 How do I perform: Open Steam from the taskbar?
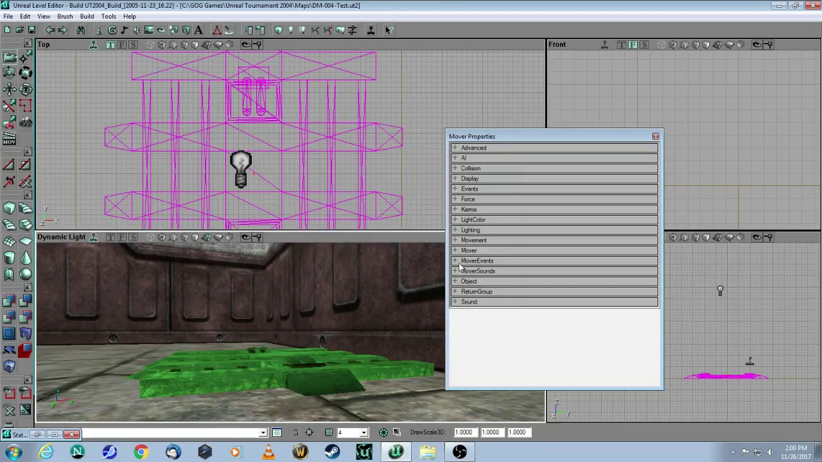click(332, 452)
